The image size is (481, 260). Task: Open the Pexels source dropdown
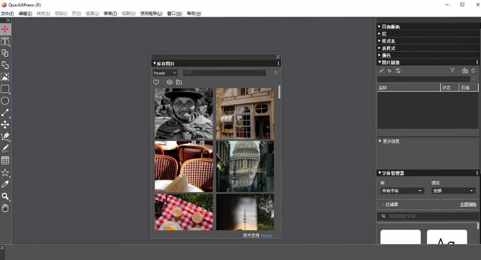[x=165, y=73]
